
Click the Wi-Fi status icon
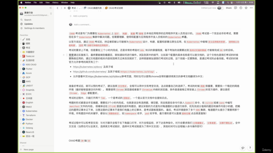[212, 3]
